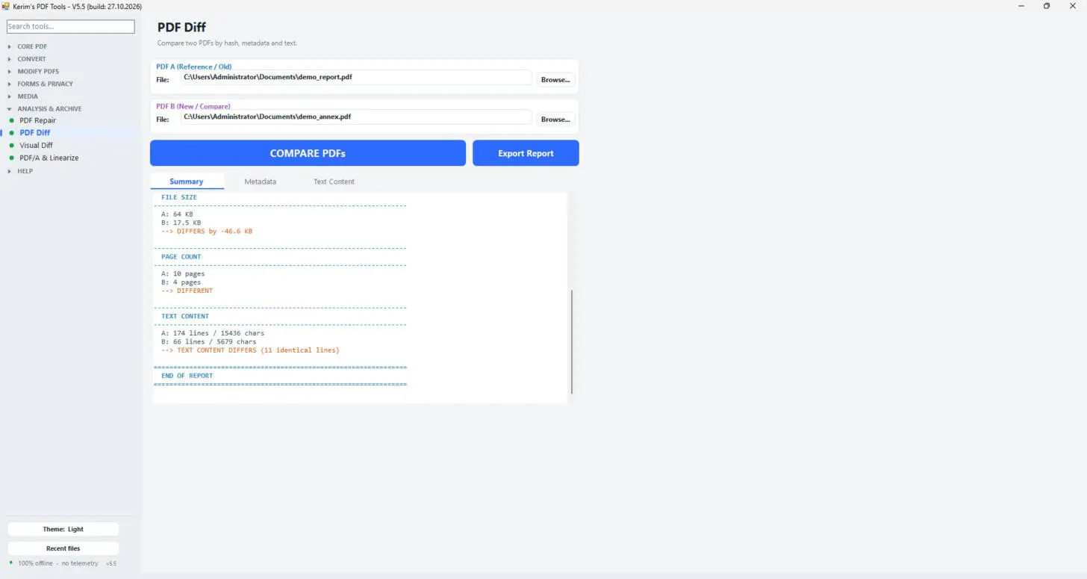
Task: Select PDF Diff in sidebar
Action: 35,133
